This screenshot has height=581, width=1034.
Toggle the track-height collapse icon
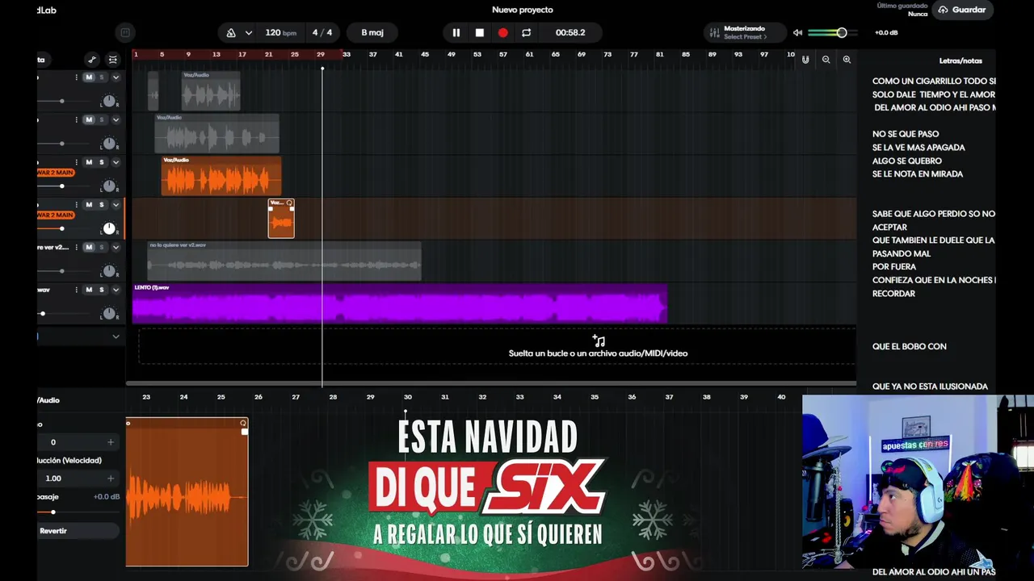113,60
